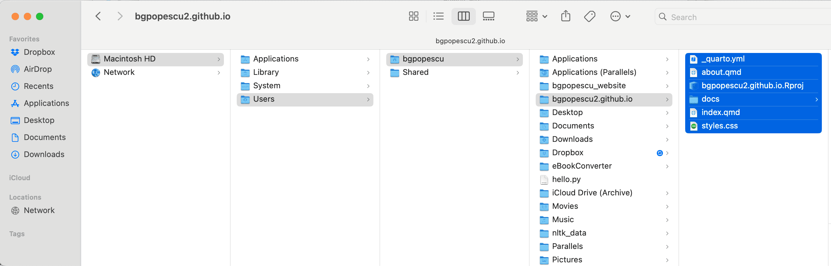831x266 pixels.
Task: Open the Group By dropdown
Action: (536, 16)
